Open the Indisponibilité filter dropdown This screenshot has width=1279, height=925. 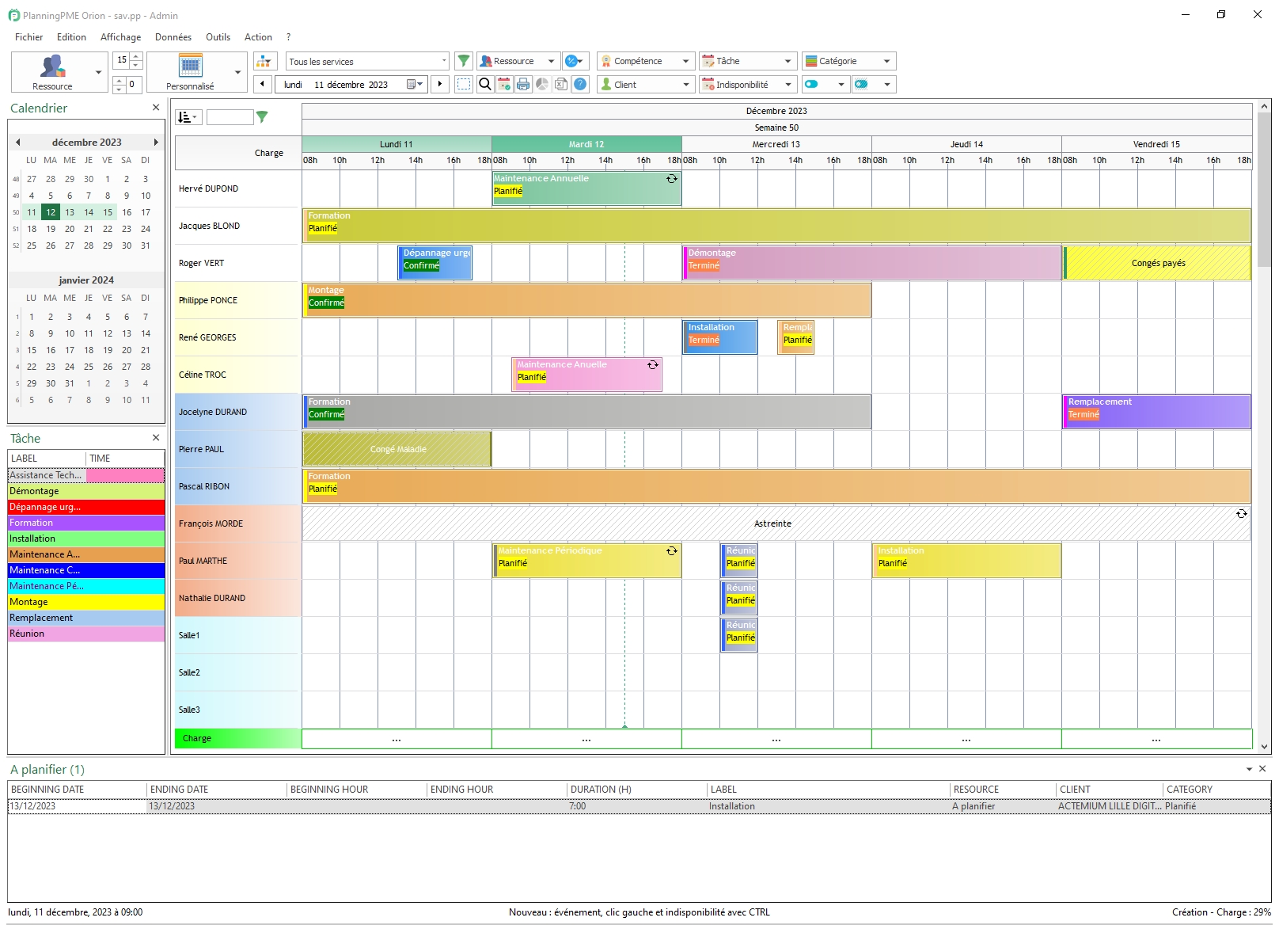tap(748, 84)
